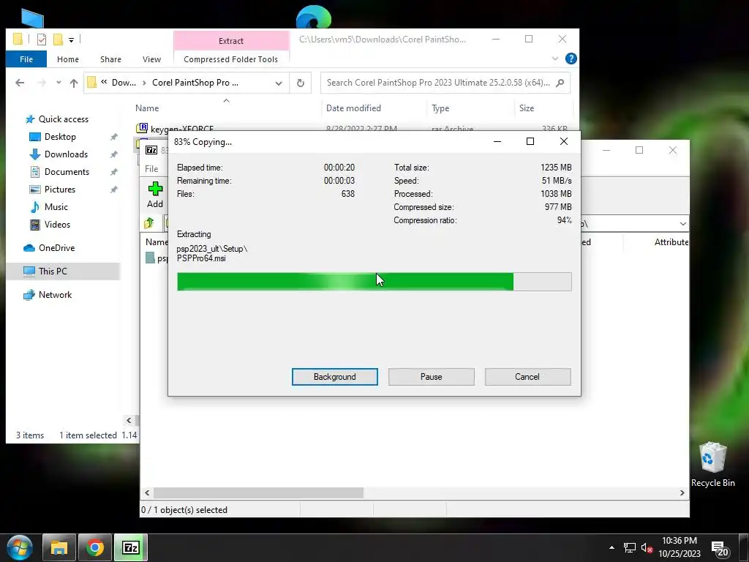Open the action center notifications icon

click(720, 548)
